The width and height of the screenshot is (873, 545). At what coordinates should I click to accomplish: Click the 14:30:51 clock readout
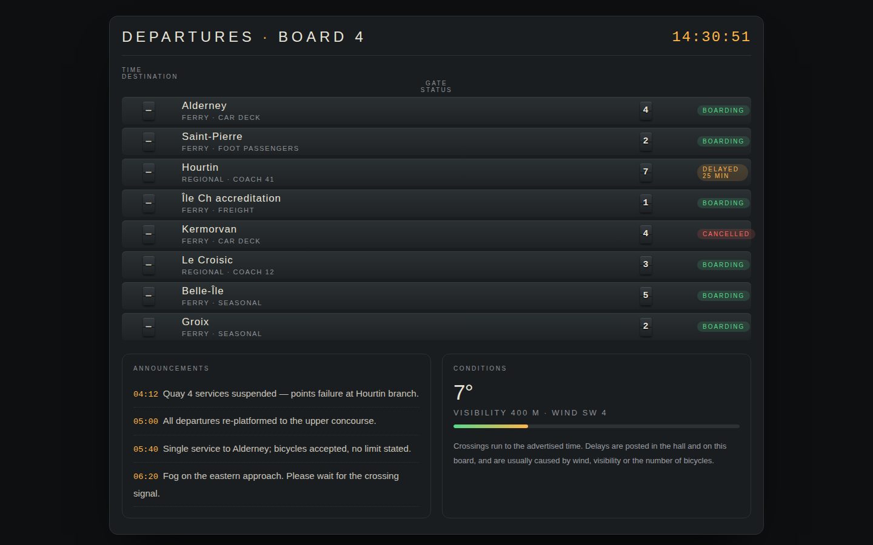(711, 37)
